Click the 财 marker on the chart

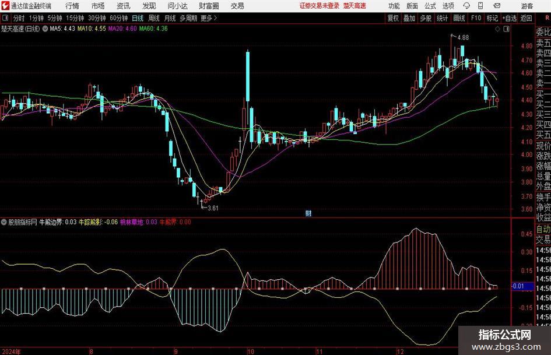(x=308, y=213)
